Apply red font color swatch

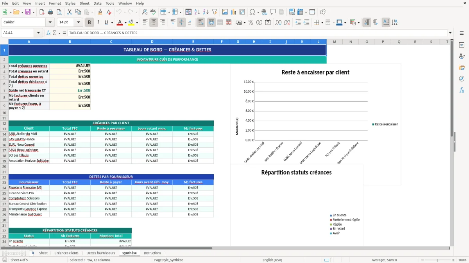tap(120, 23)
